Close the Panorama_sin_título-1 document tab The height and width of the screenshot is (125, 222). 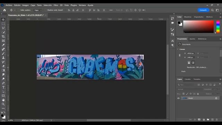point(46,15)
